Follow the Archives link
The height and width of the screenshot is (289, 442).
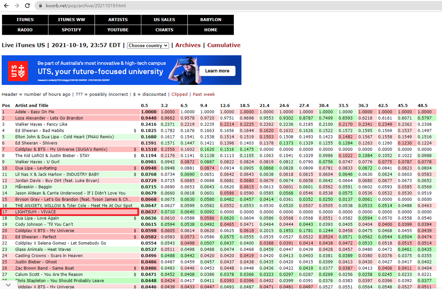click(x=188, y=45)
